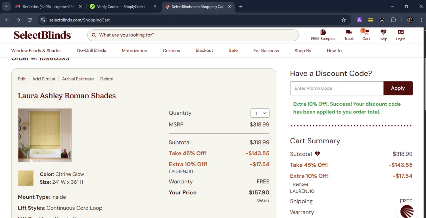
Task: Bookmark this page with the star icon
Action: [x=344, y=20]
